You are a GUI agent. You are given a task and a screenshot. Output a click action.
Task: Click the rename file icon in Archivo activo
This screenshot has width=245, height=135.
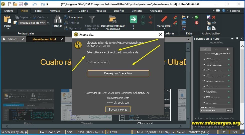[214, 23]
